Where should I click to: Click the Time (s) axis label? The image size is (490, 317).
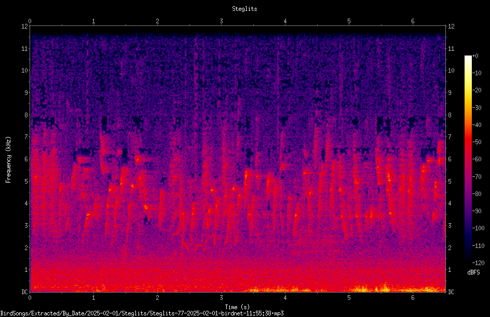pyautogui.click(x=237, y=307)
